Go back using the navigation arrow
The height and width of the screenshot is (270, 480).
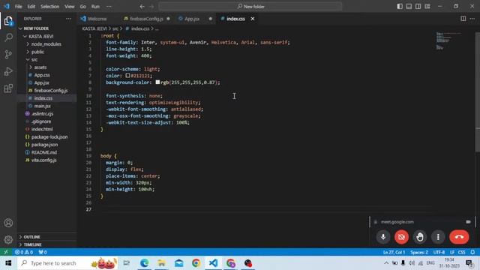pyautogui.click(x=142, y=7)
